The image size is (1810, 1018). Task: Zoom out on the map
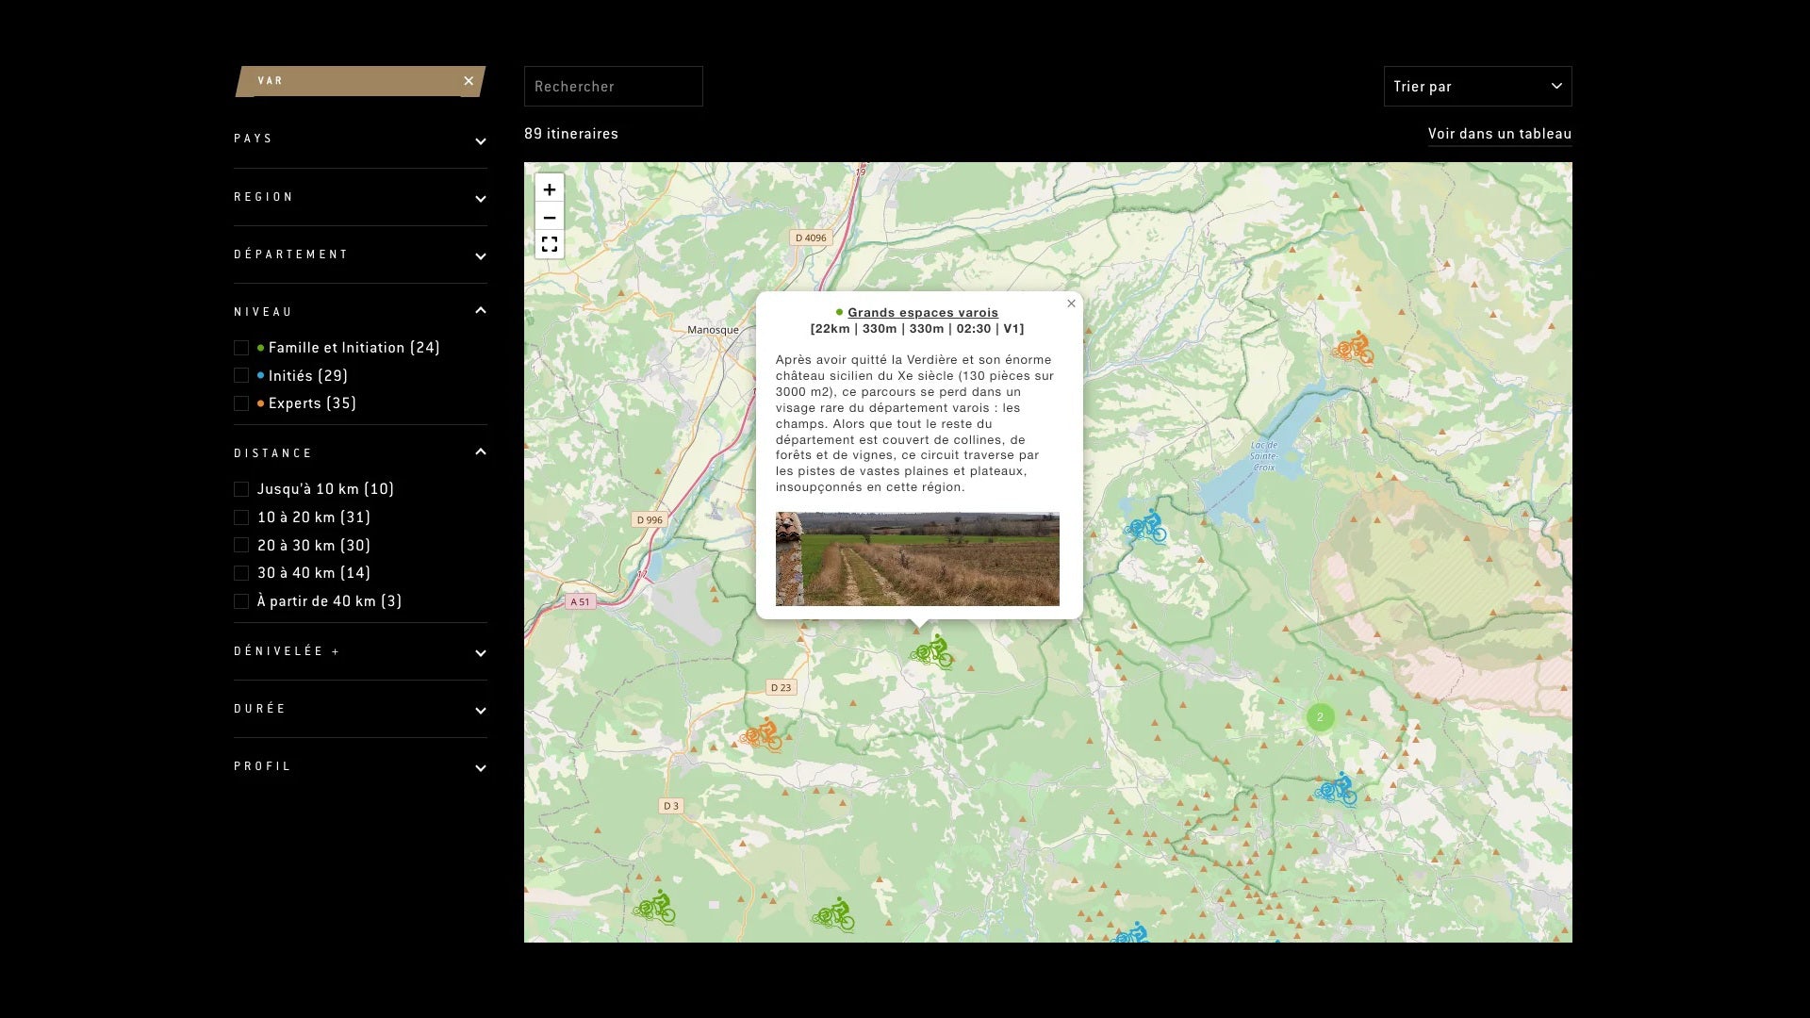click(x=550, y=218)
